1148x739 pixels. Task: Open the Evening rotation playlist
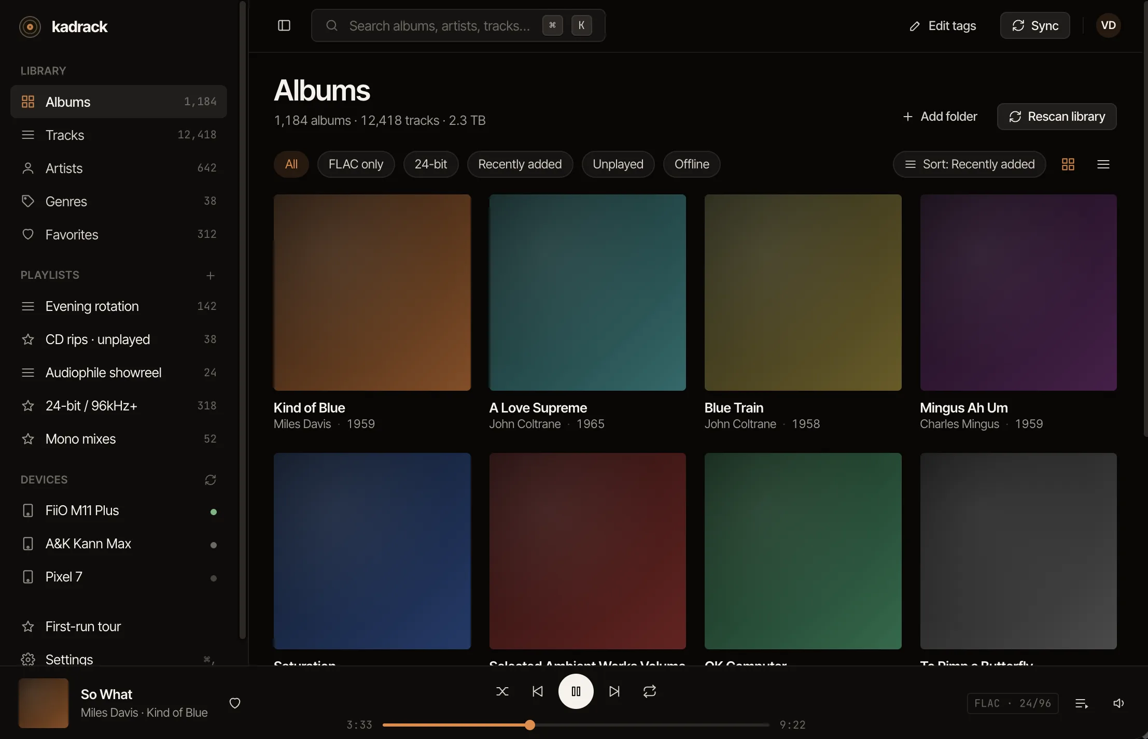pyautogui.click(x=119, y=306)
